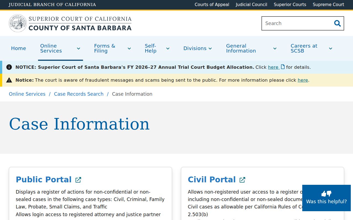Open the Courts of Appeal link

pos(212,5)
